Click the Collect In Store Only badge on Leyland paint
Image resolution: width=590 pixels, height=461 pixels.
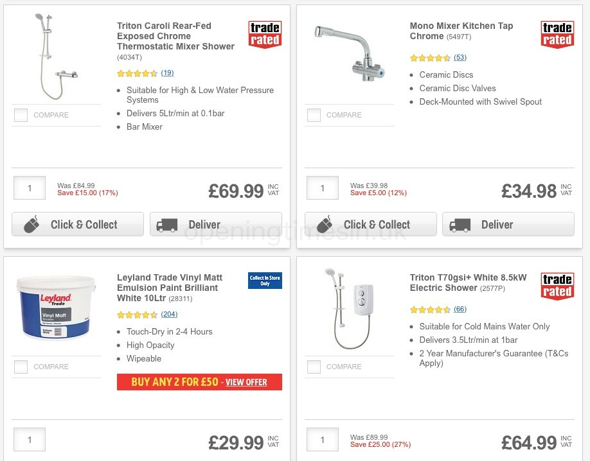[264, 280]
